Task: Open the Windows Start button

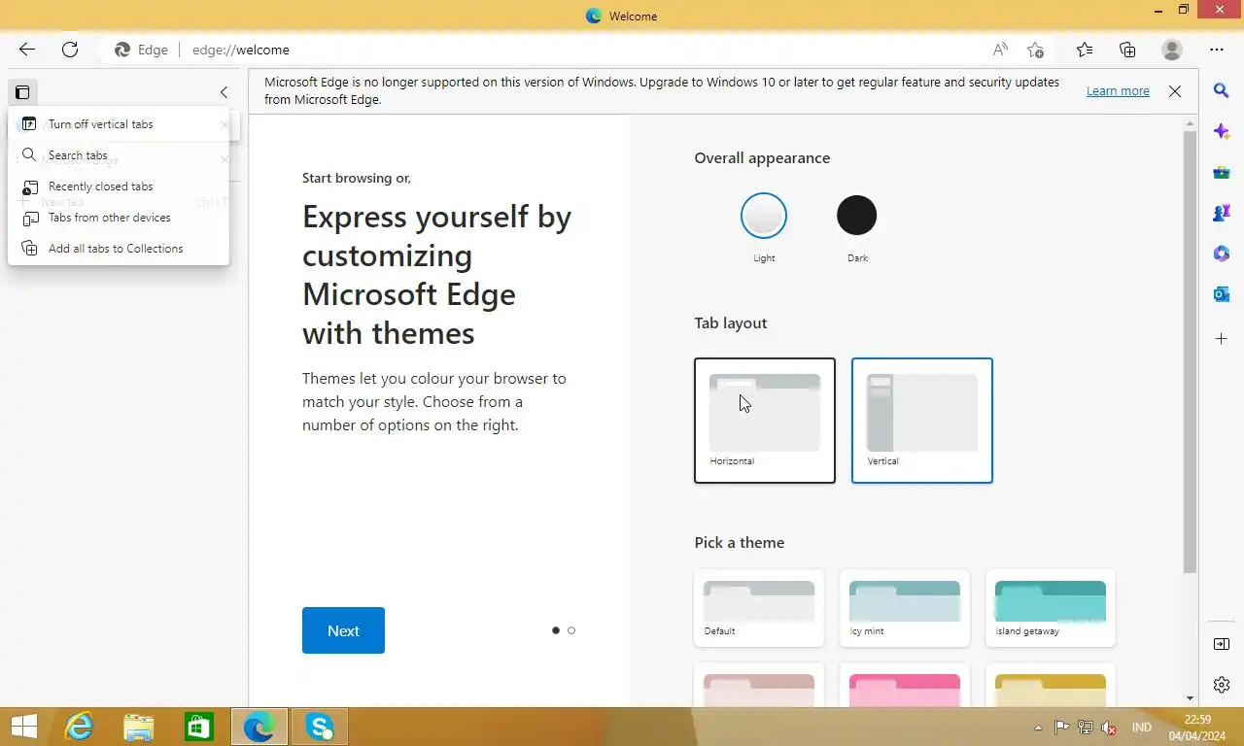Action: [x=24, y=727]
